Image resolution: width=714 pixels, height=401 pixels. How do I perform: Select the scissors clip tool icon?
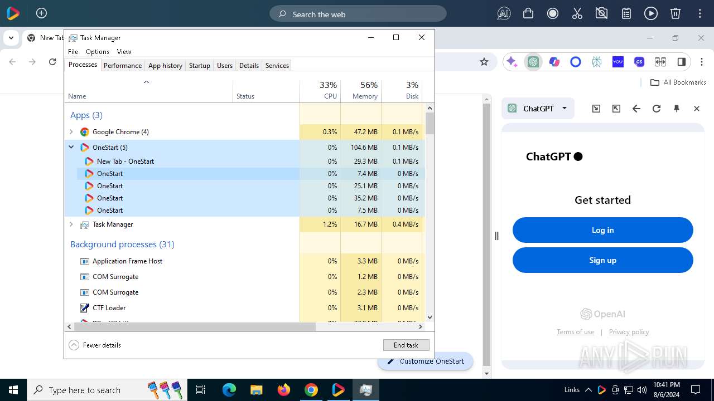[x=577, y=14]
